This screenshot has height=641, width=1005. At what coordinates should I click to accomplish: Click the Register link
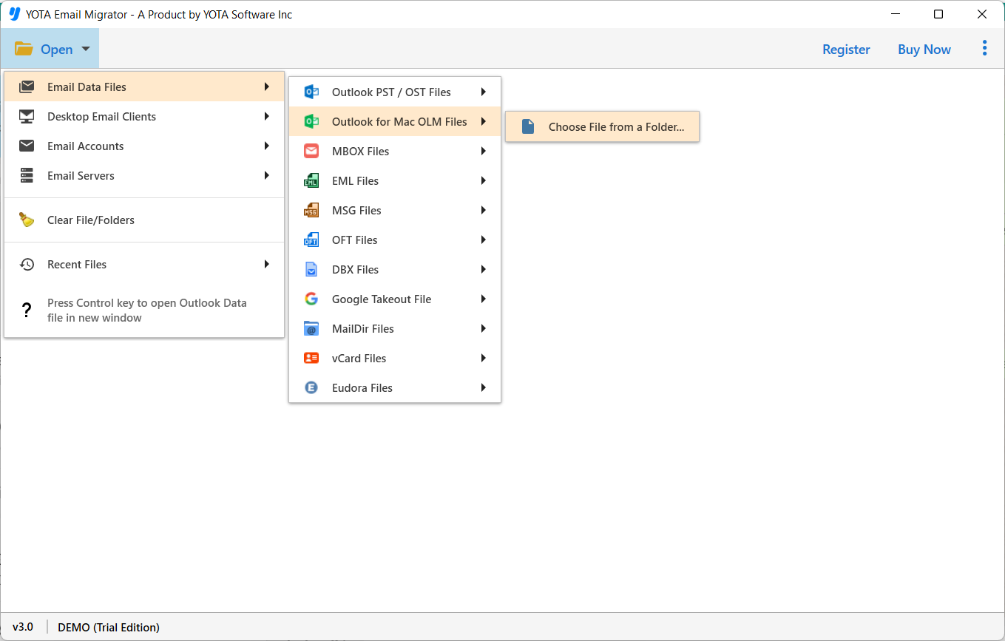pos(846,50)
